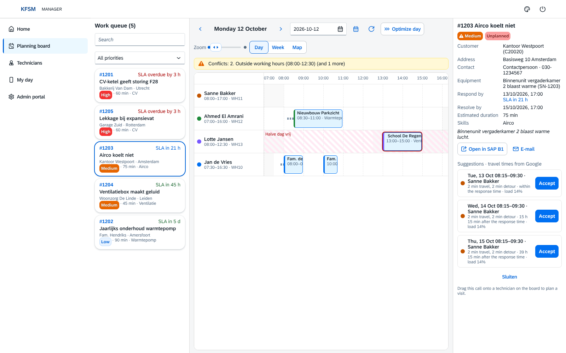This screenshot has width=566, height=353.
Task: Click the Nieuwbouw Parkzicht appointment block
Action: pos(318,119)
